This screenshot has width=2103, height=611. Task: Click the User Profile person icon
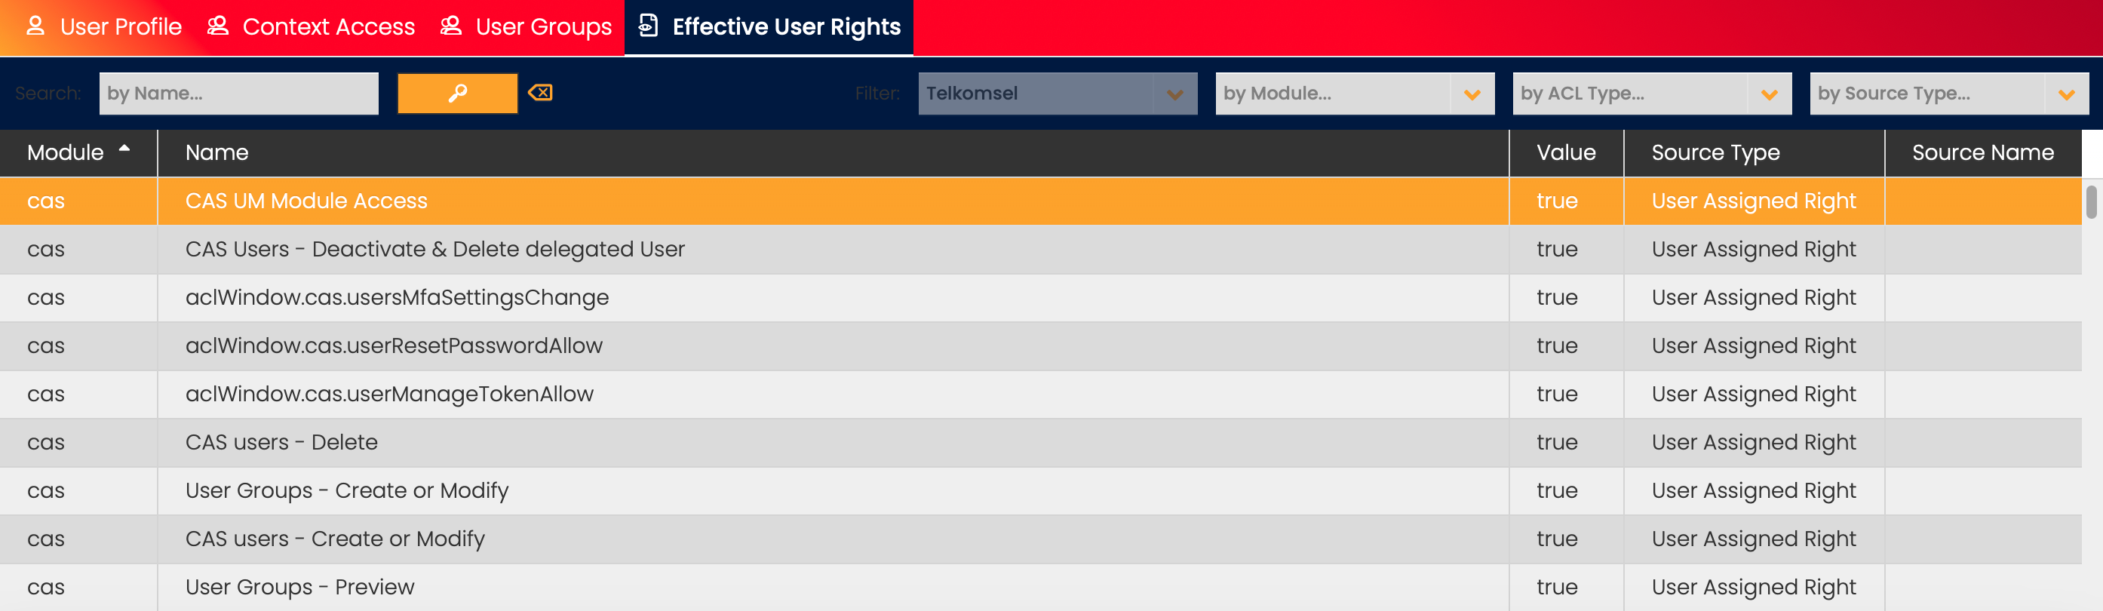coord(35,26)
